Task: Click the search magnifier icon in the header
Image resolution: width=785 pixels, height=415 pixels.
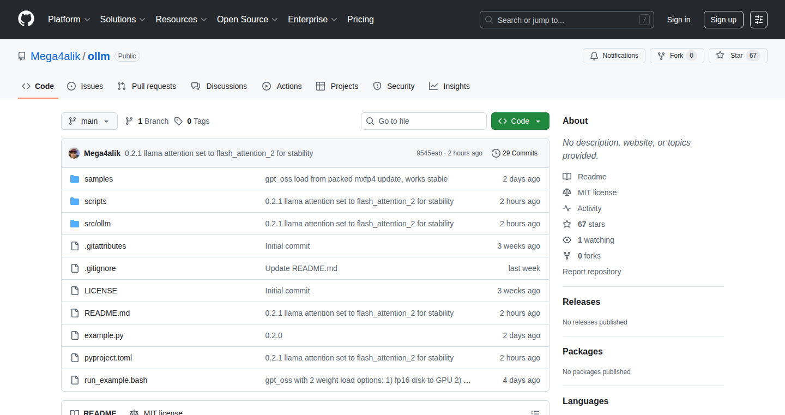Action: click(489, 20)
